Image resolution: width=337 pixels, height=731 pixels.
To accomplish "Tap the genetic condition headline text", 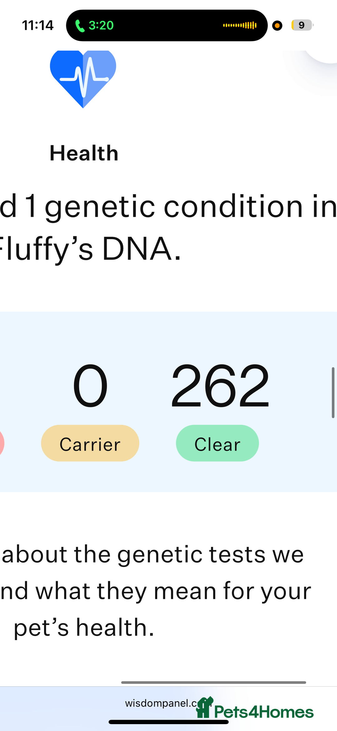I will [168, 227].
